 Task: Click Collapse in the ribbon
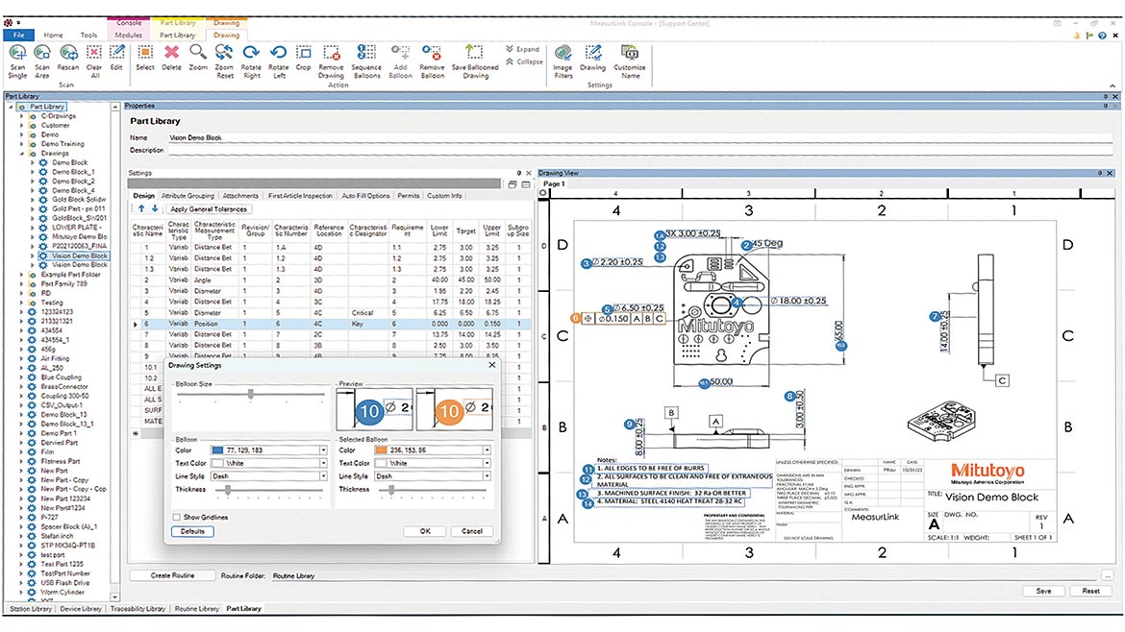(x=524, y=61)
